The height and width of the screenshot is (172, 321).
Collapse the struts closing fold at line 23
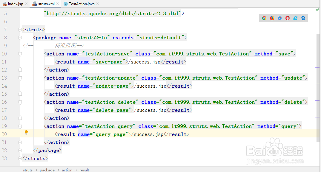20,158
